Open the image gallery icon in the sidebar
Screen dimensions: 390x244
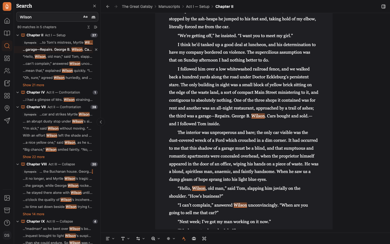click(x=7, y=198)
